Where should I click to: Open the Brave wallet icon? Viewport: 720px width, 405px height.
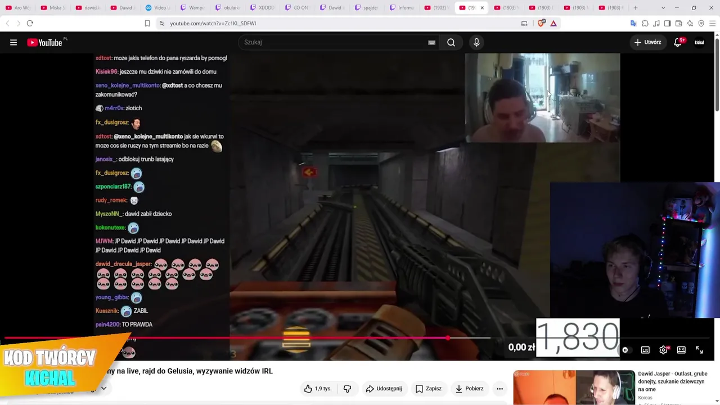[x=679, y=23]
